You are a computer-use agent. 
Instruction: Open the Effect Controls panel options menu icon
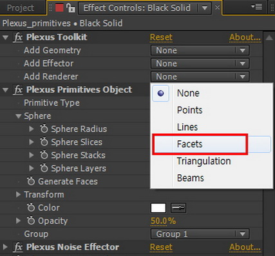(257, 7)
